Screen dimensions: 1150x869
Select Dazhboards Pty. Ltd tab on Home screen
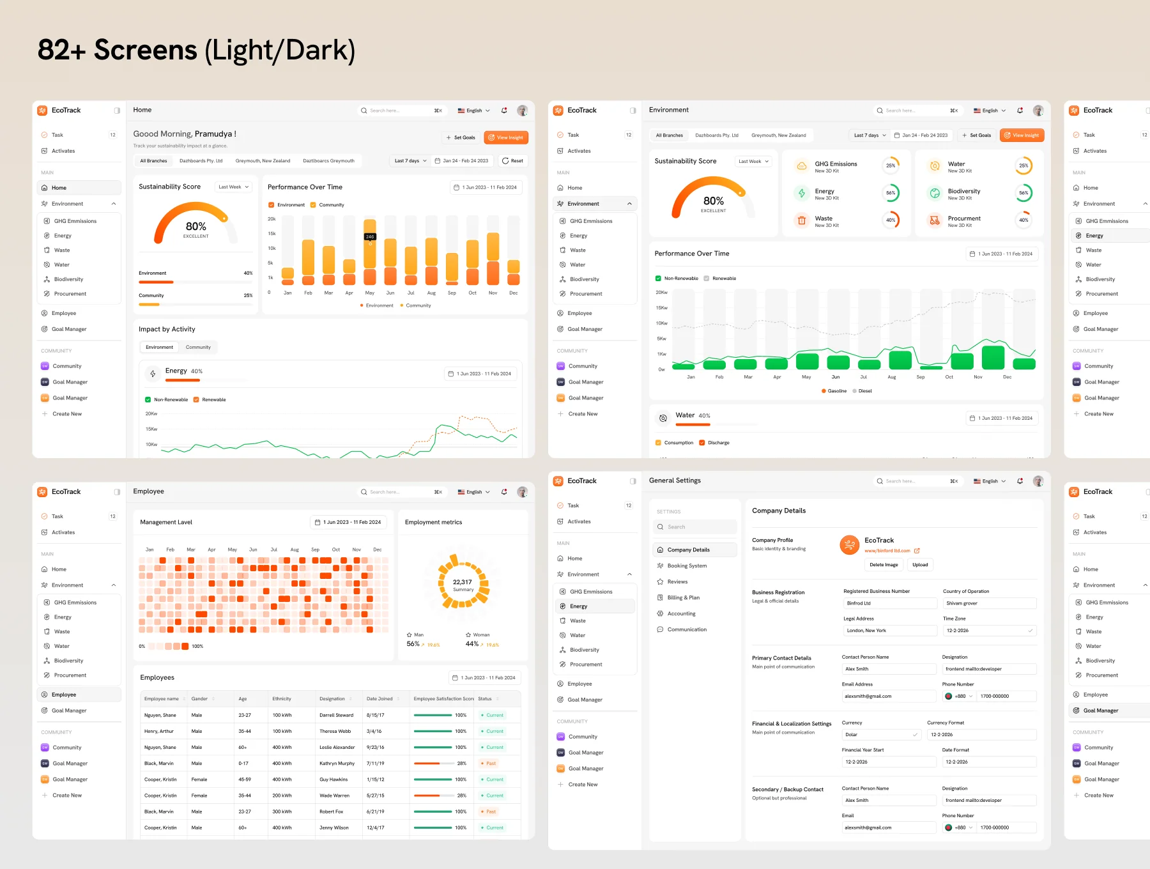coord(201,161)
